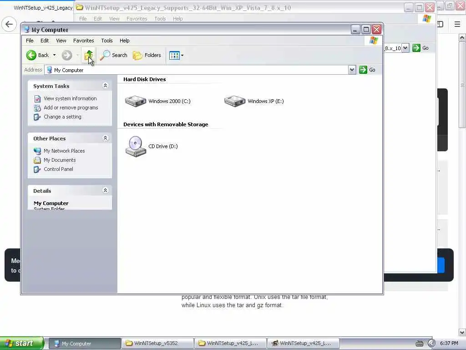
Task: Open address dropdown in background WinNTSetup window
Action: (405, 48)
